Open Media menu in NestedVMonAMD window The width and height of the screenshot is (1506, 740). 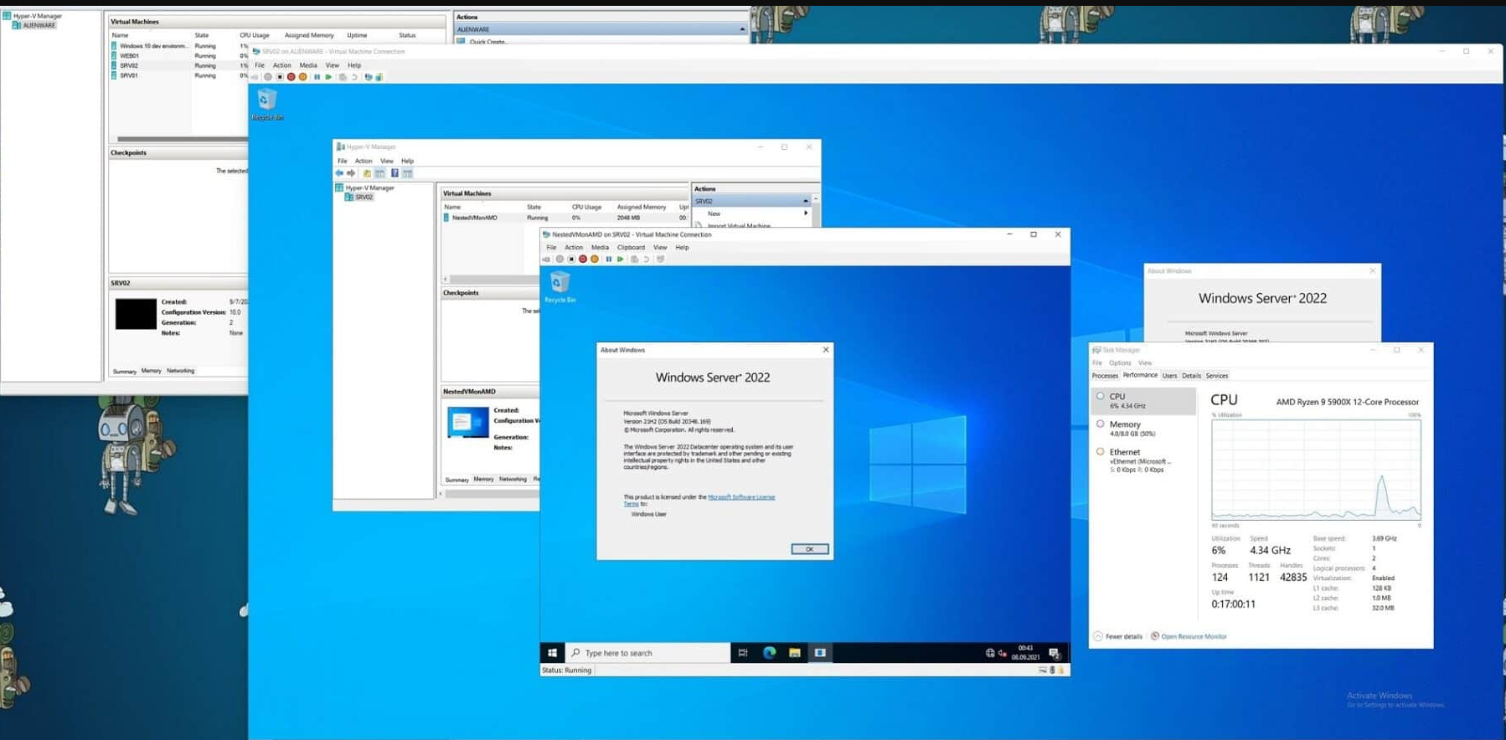[x=600, y=248]
